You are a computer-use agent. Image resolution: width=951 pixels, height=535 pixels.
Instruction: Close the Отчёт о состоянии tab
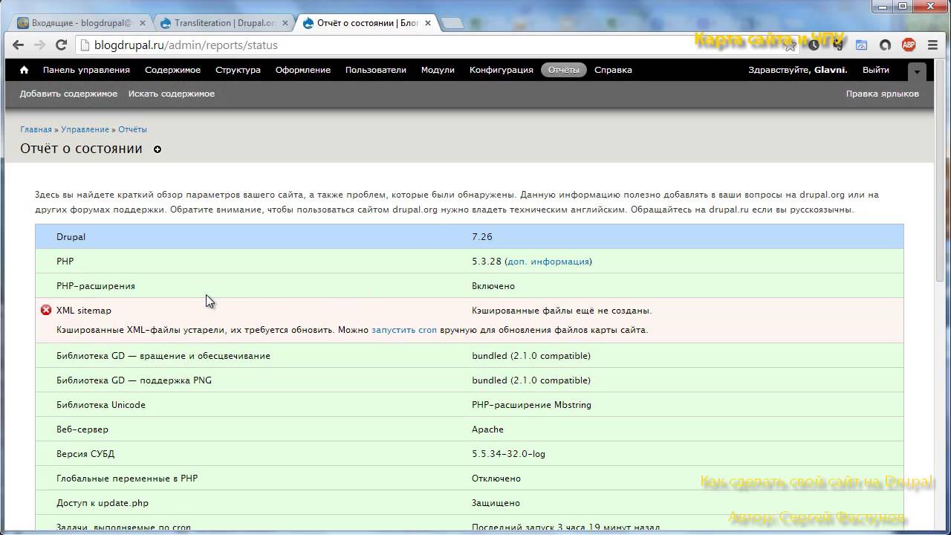[x=428, y=23]
